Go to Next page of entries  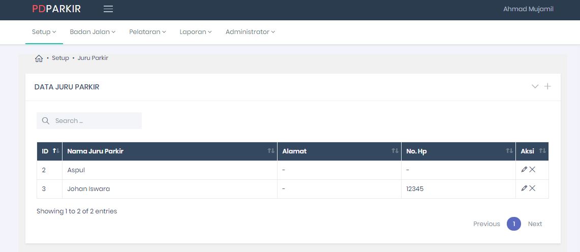(535, 224)
